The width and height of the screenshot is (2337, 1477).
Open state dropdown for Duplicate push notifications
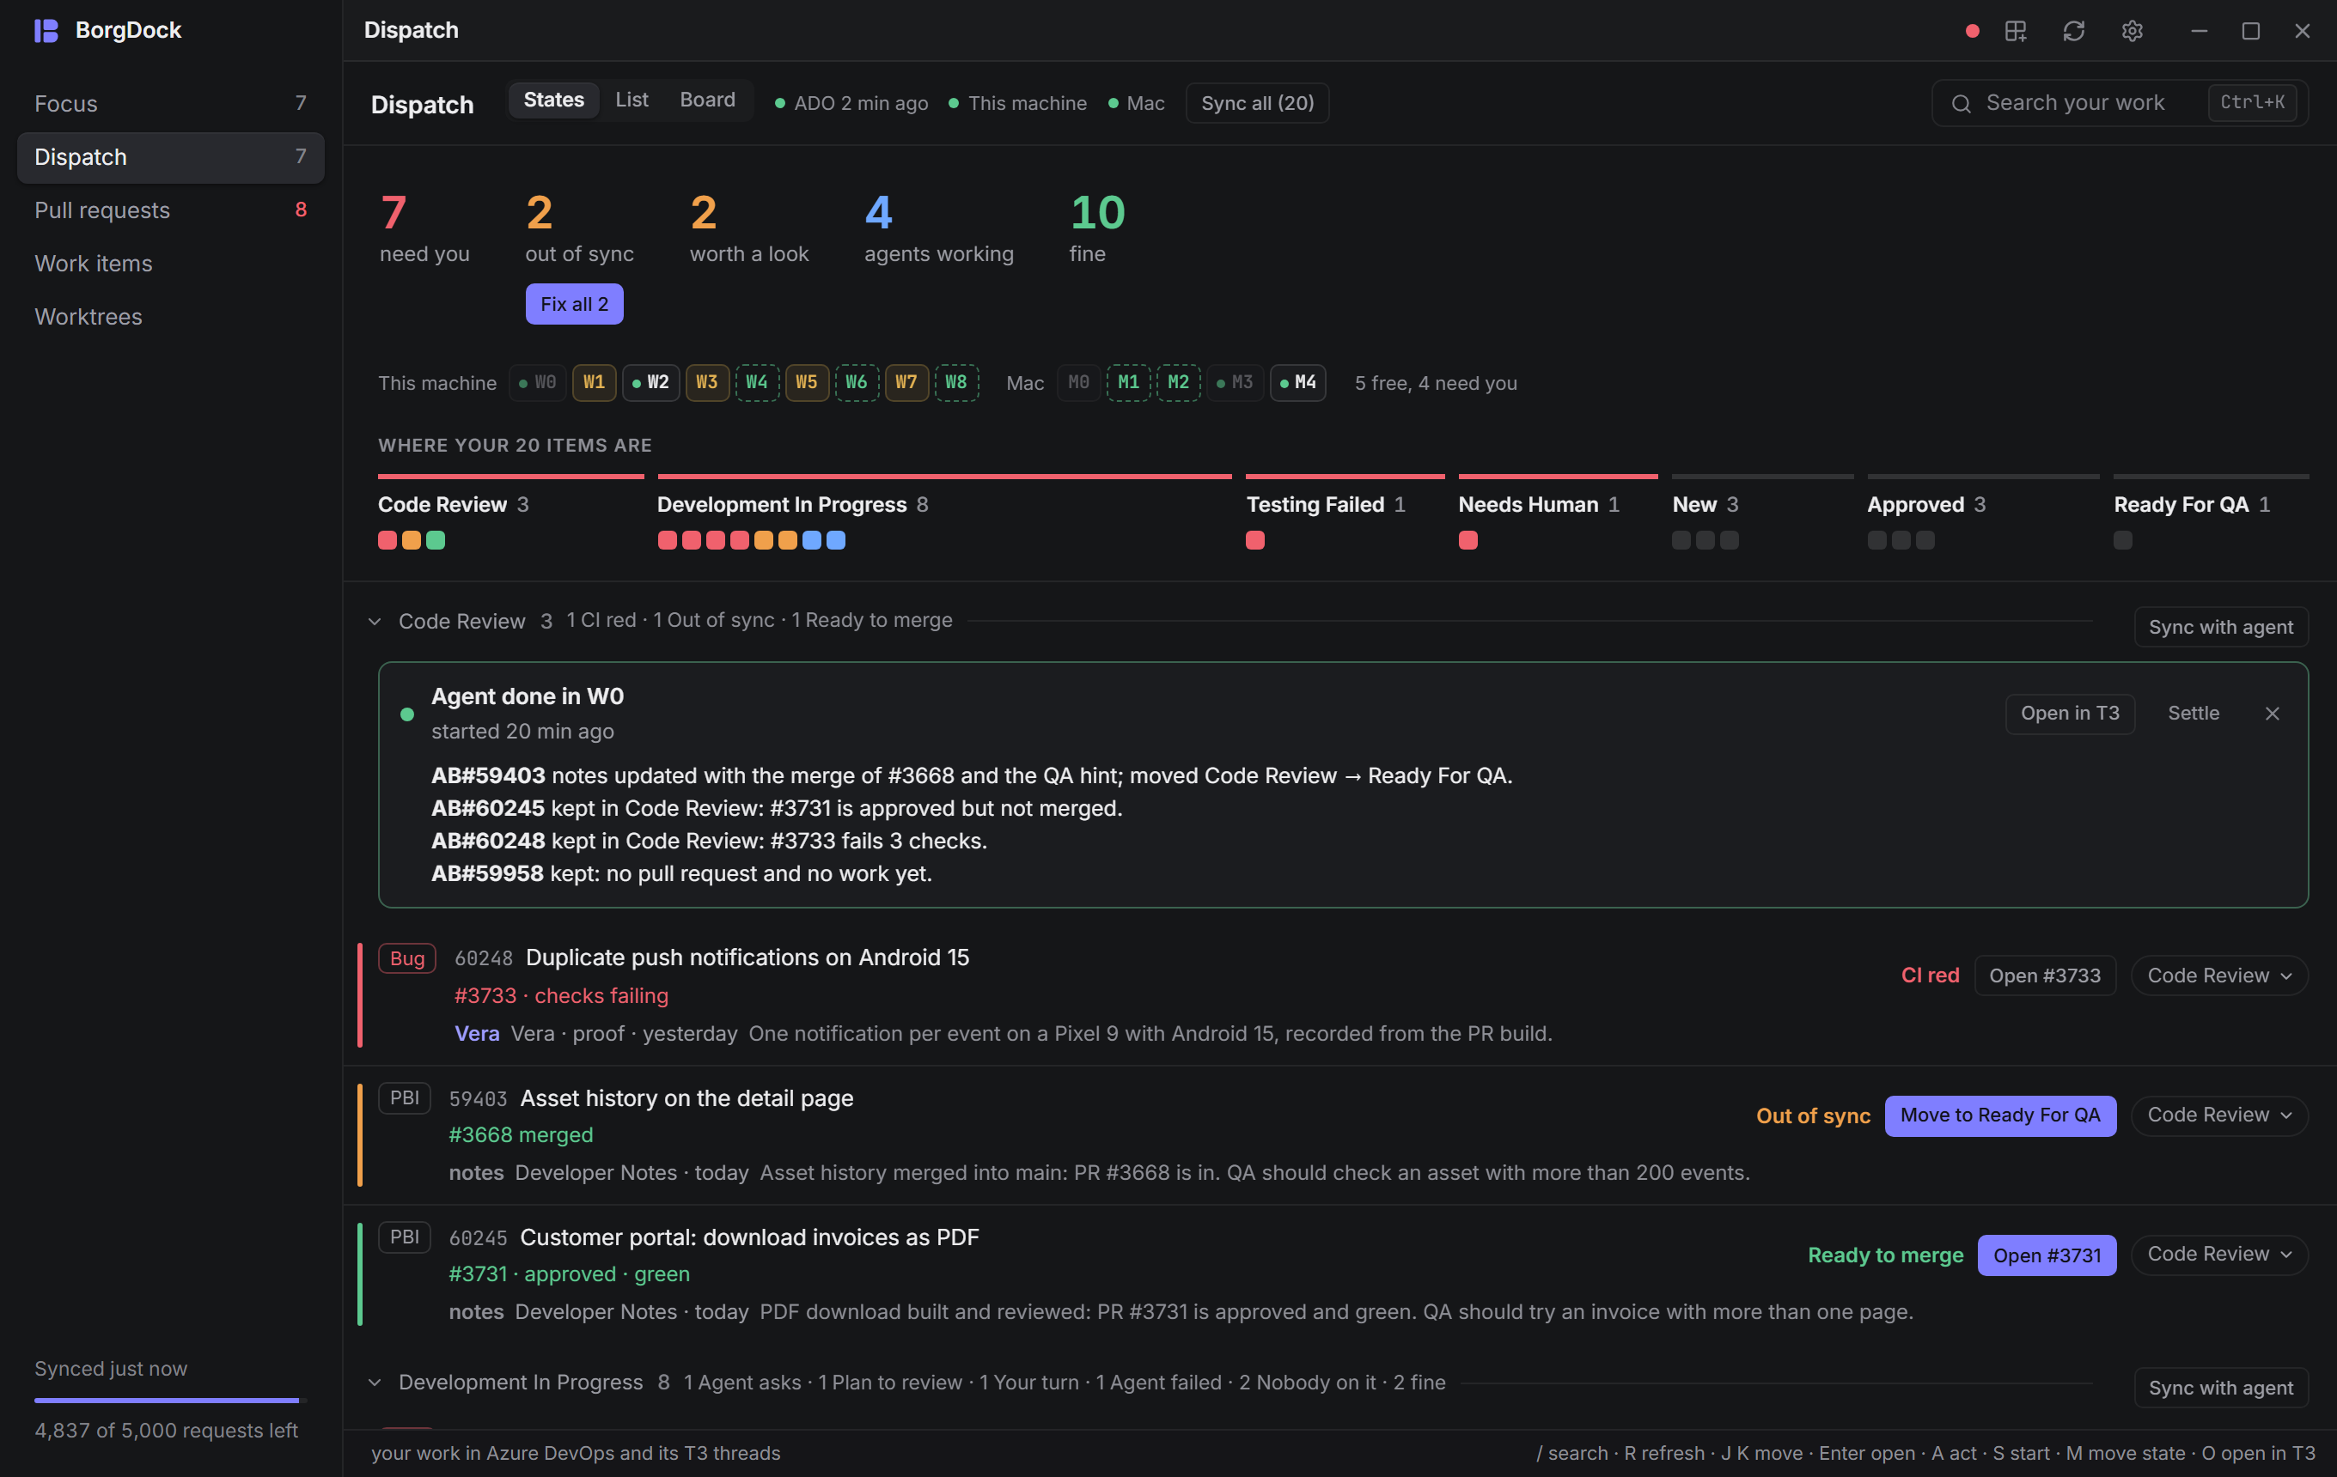coord(2218,976)
